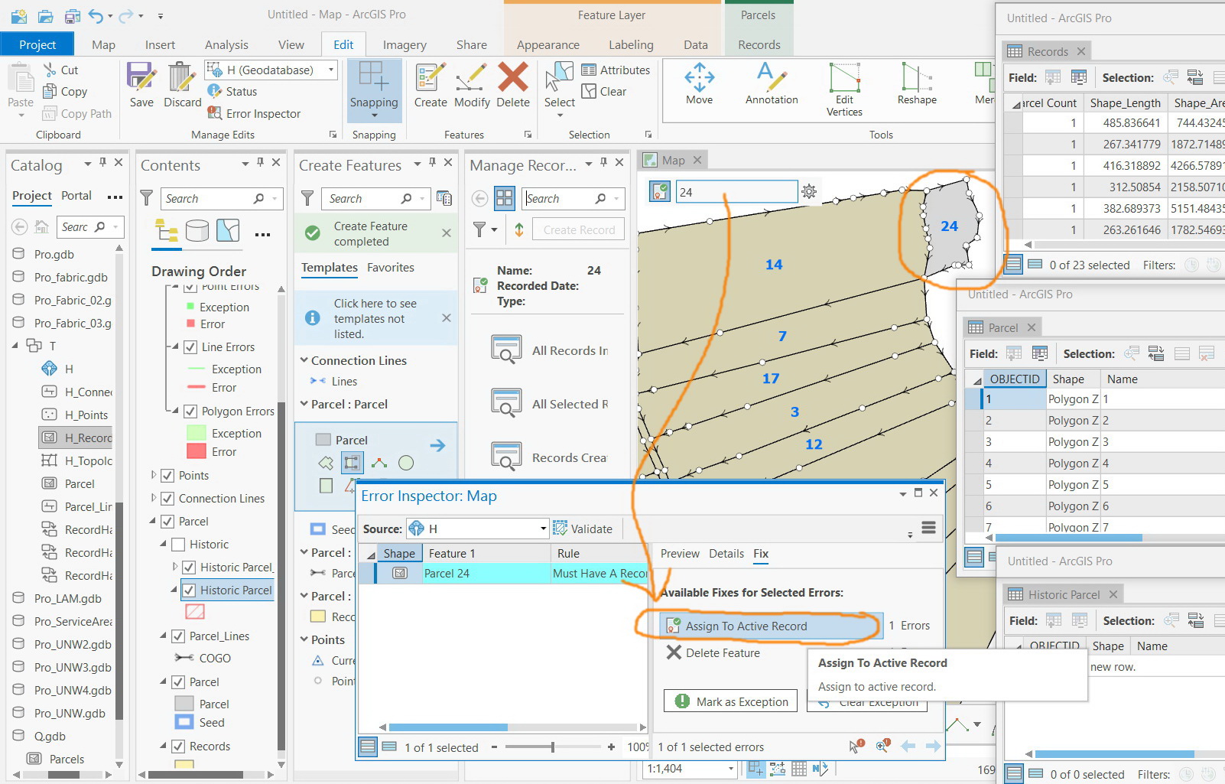The width and height of the screenshot is (1225, 784).
Task: Click the Contents pane Search field
Action: (222, 199)
